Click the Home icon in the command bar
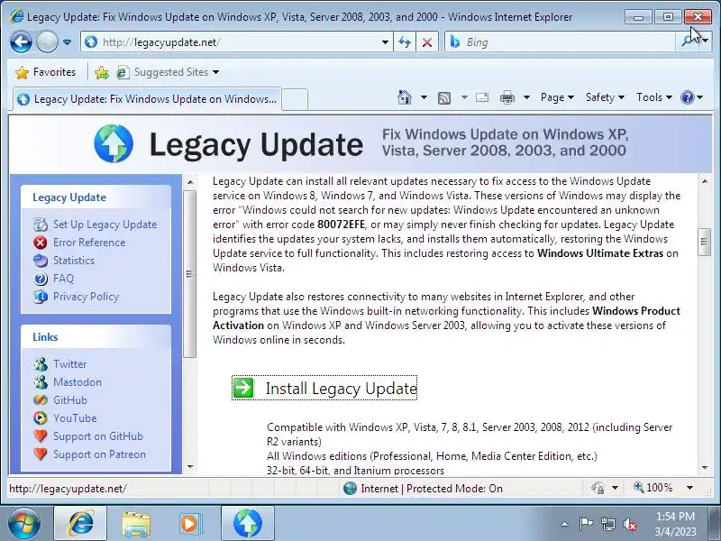Image resolution: width=721 pixels, height=541 pixels. pos(405,97)
